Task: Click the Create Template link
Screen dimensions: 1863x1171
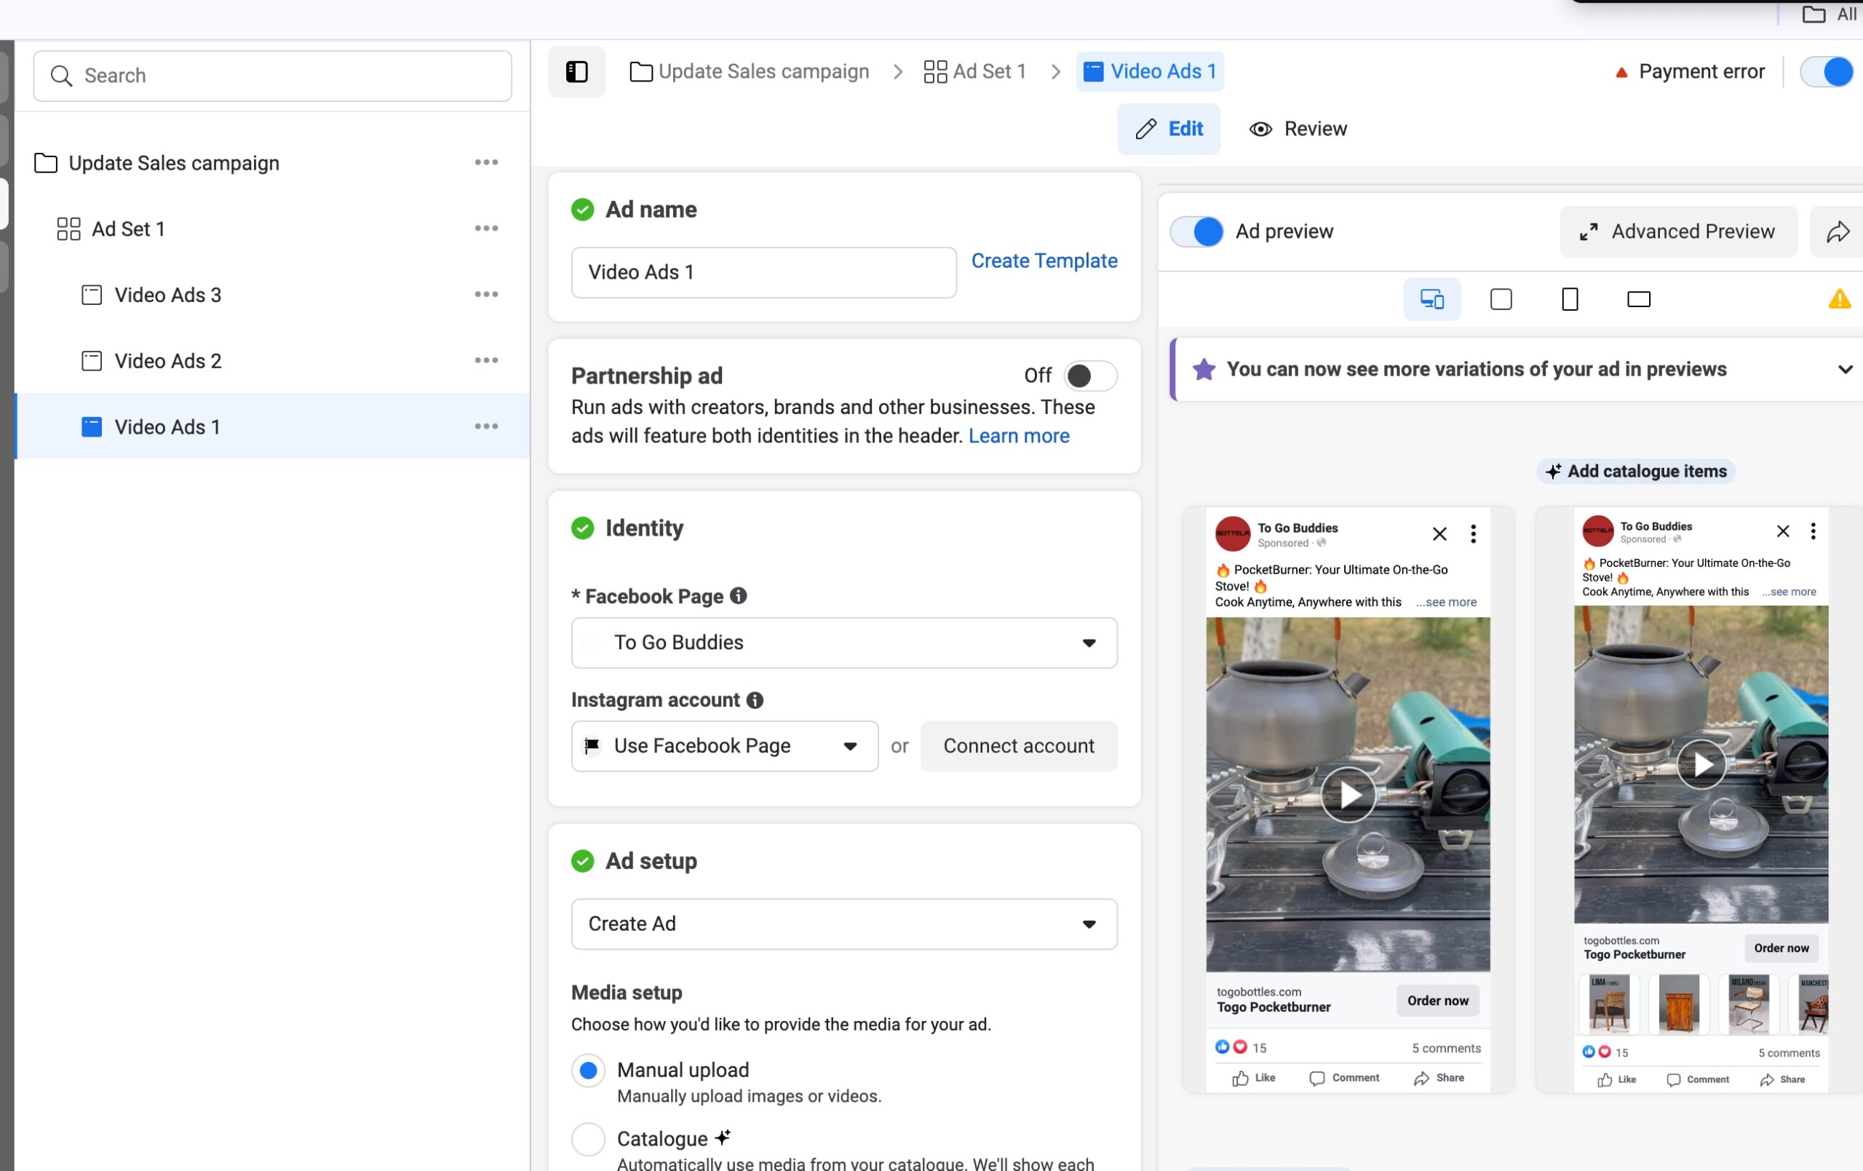Action: [1044, 261]
